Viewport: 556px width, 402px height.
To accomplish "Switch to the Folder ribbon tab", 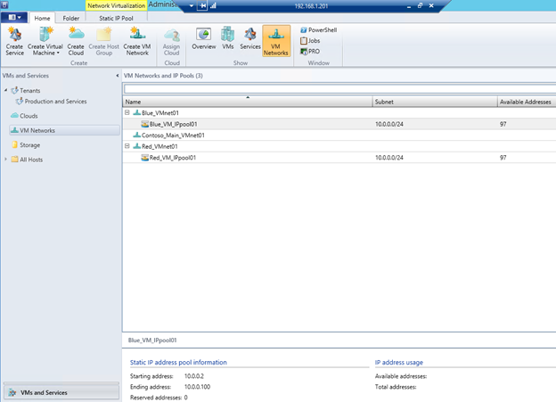I will pyautogui.click(x=71, y=18).
